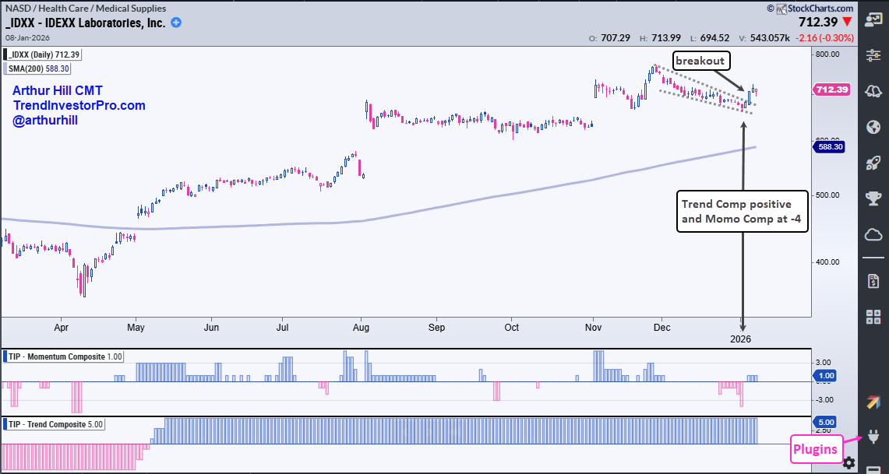Image resolution: width=889 pixels, height=474 pixels.
Task: Open the rocket icon in right sidebar
Action: tap(873, 163)
